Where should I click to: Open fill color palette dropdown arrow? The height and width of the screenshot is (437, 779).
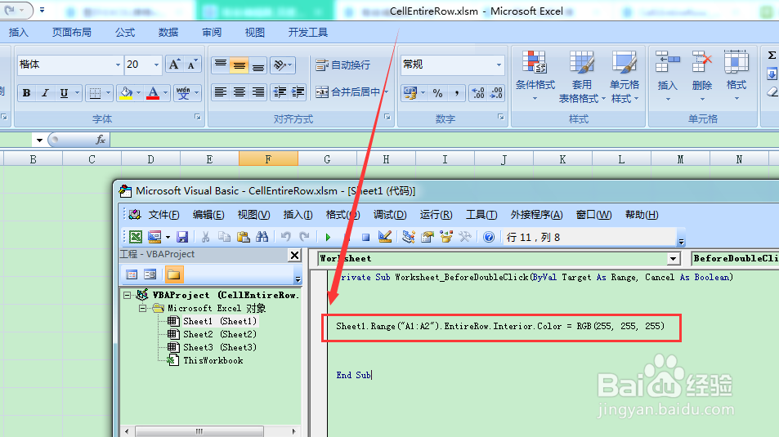click(x=138, y=93)
